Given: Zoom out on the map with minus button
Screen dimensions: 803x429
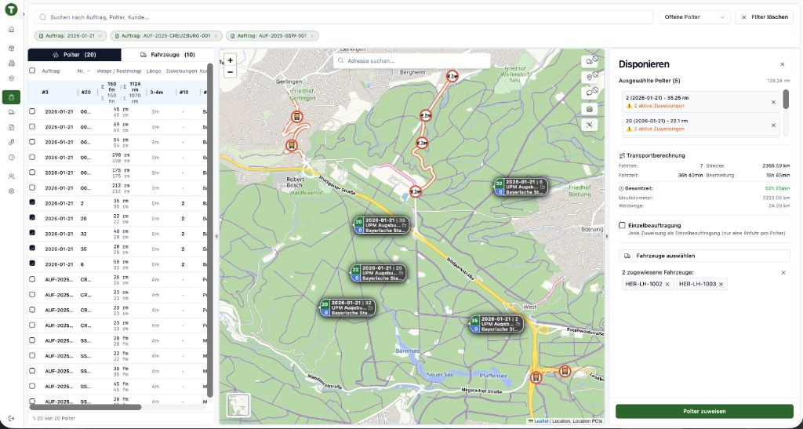Looking at the screenshot, I should pyautogui.click(x=230, y=71).
